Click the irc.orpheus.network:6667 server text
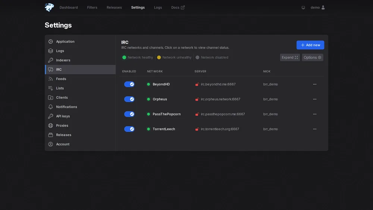Image resolution: width=373 pixels, height=210 pixels. (220, 99)
